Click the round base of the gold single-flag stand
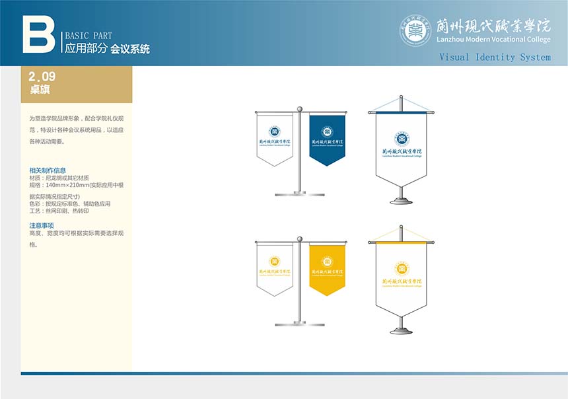Image resolution: width=568 pixels, height=399 pixels. point(401,330)
